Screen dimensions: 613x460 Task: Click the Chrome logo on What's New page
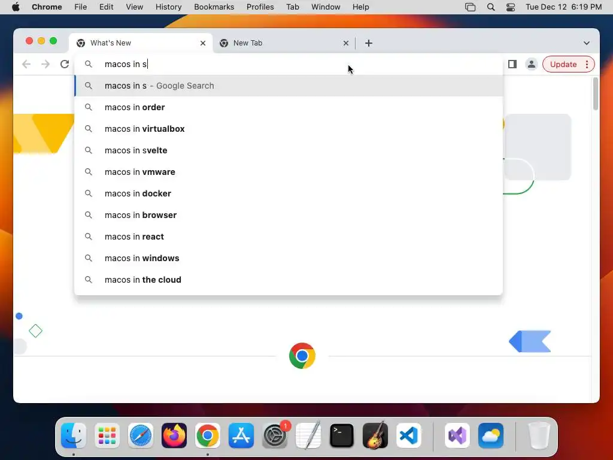point(302,356)
